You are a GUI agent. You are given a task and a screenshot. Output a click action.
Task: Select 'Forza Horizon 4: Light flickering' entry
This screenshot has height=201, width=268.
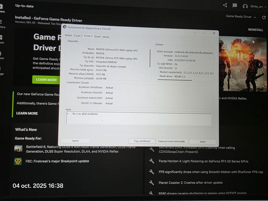[x=203, y=161]
